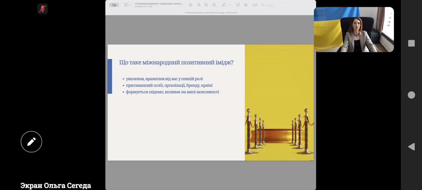Tap the presenter video thumbnail
422x190 pixels.
pyautogui.click(x=354, y=30)
